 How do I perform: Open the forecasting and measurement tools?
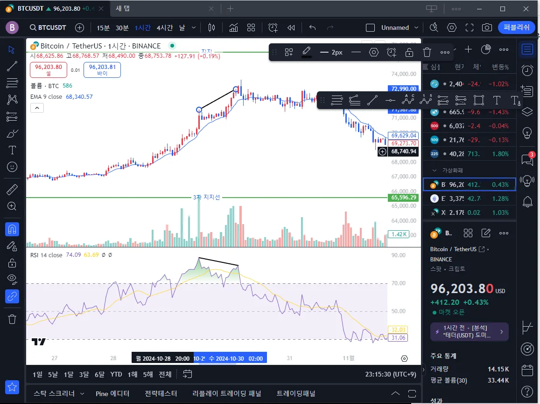pos(12,116)
